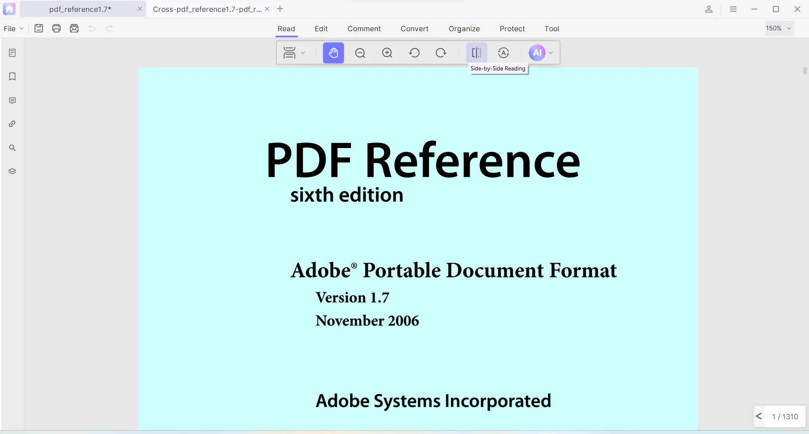Expand the page display mode dropdown

[x=294, y=53]
